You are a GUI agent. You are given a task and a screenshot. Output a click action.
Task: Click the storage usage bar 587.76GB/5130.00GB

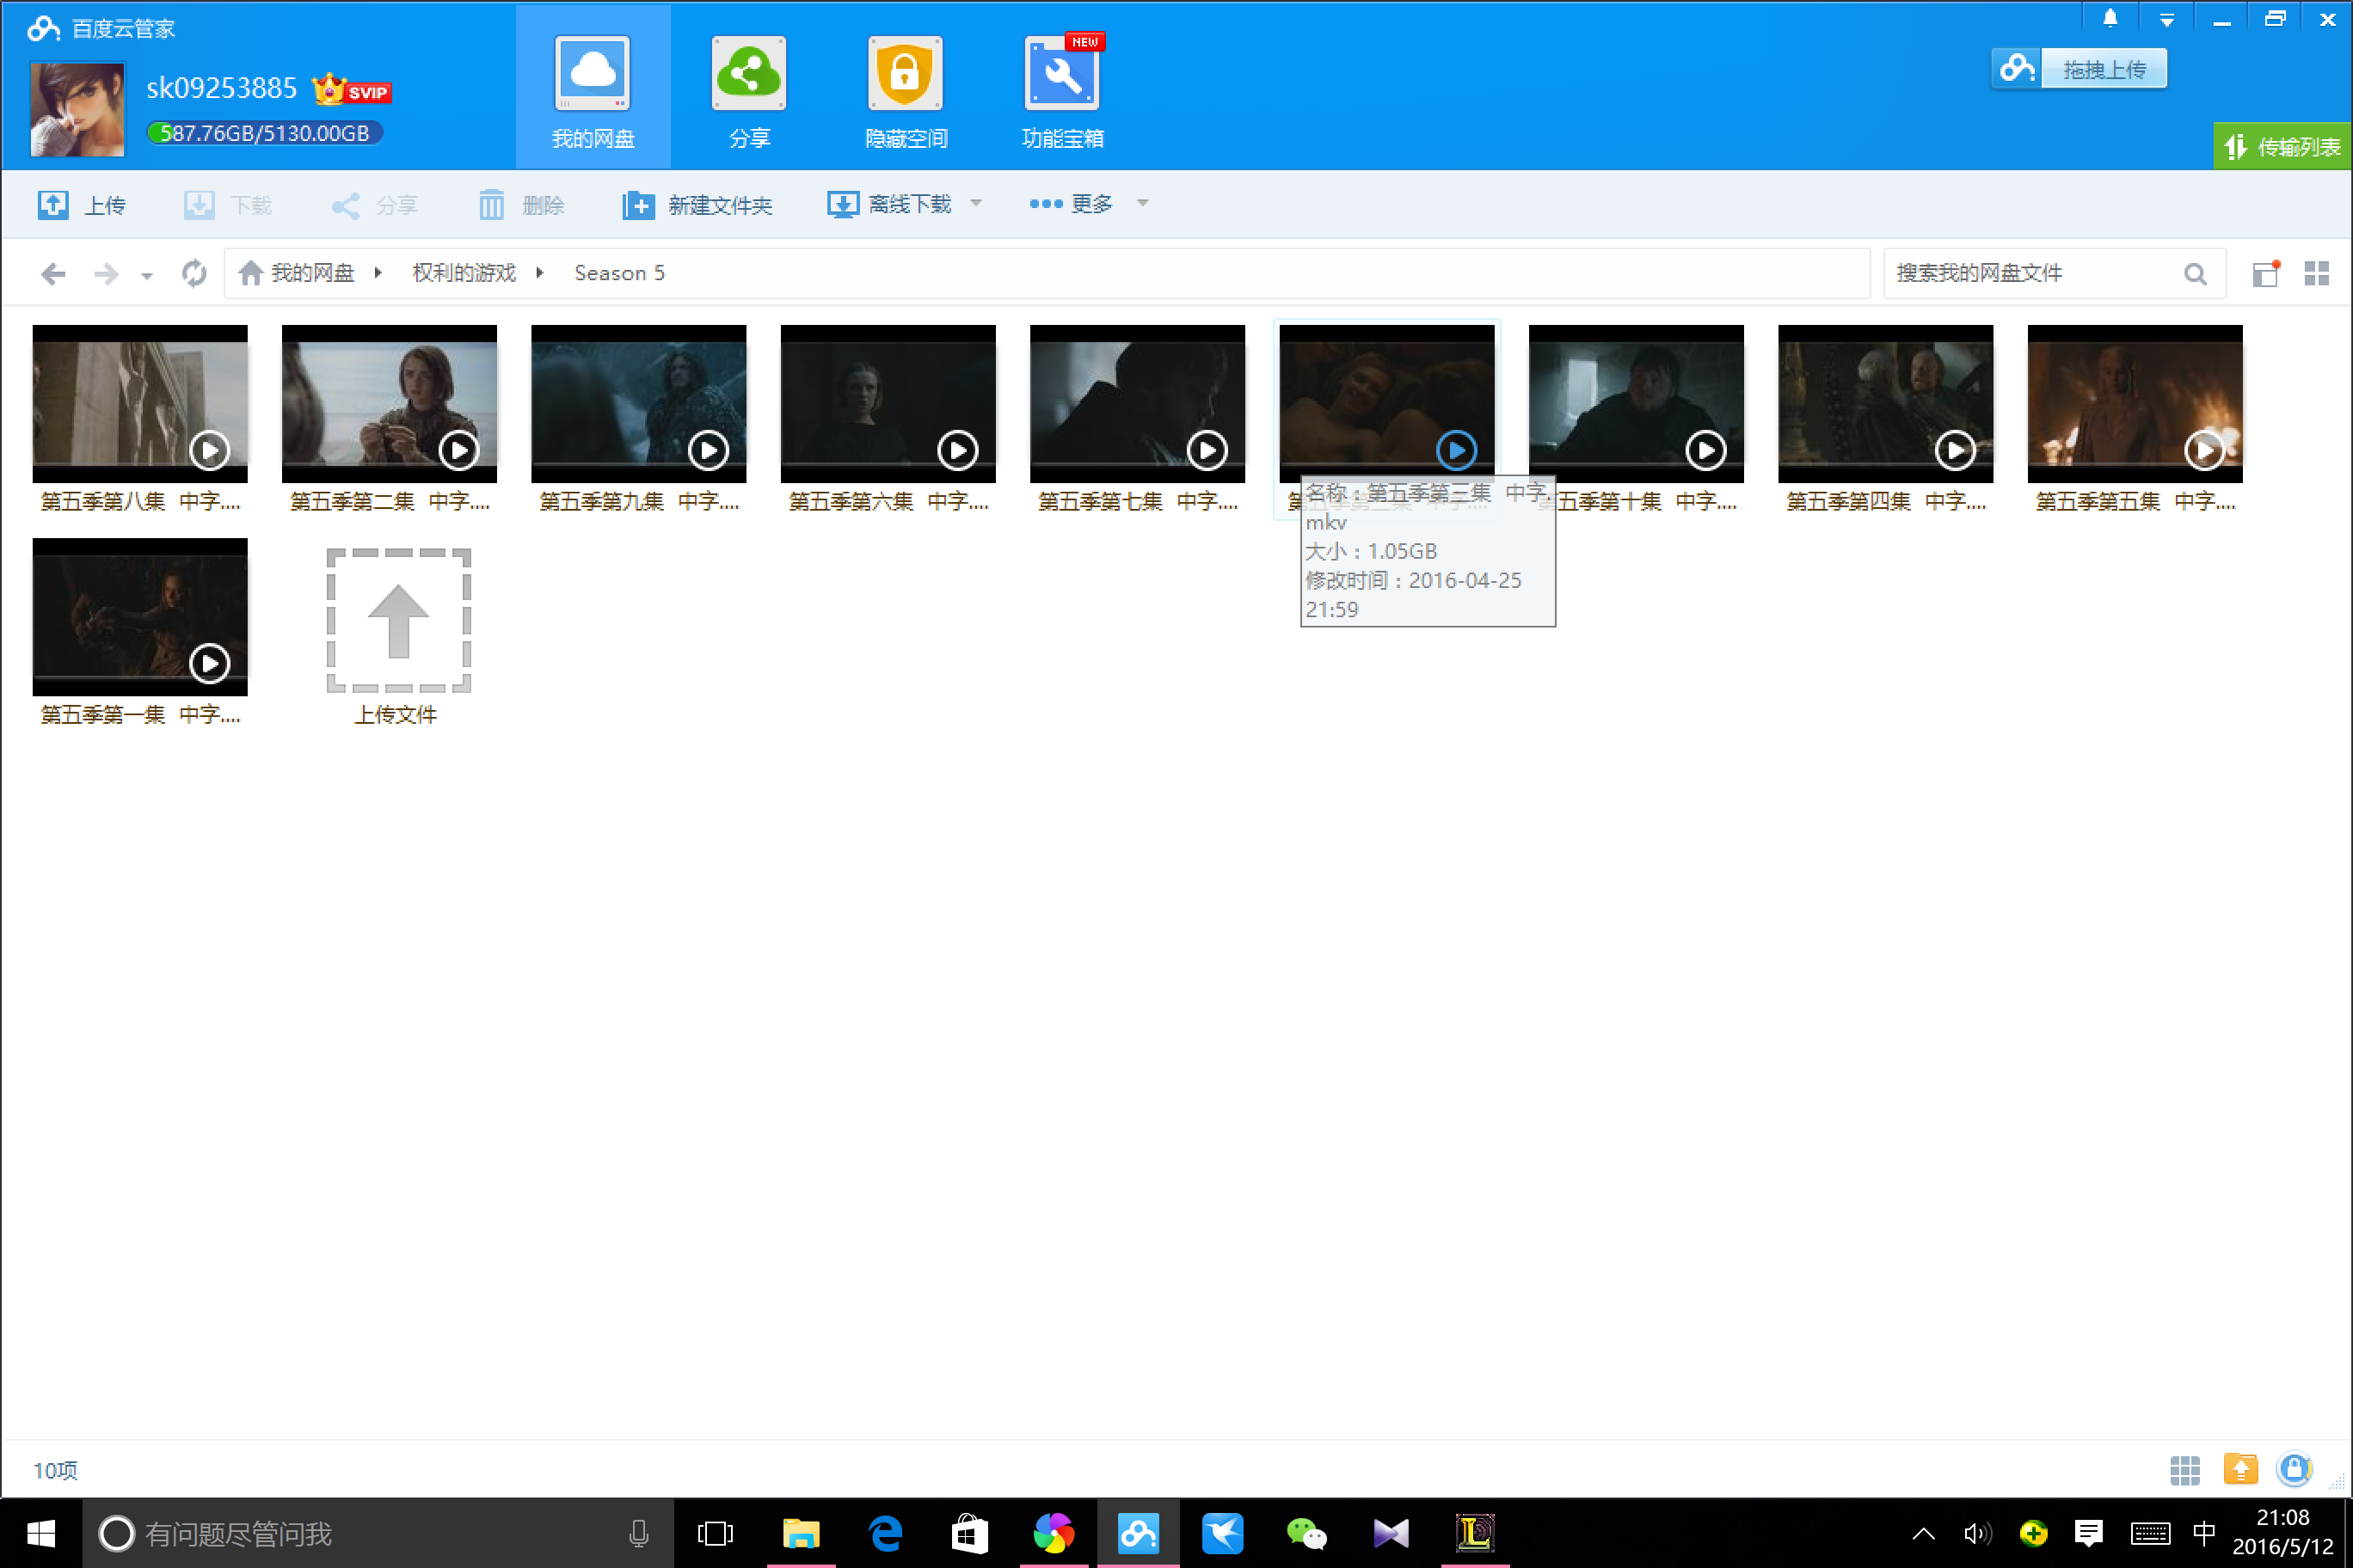265,133
